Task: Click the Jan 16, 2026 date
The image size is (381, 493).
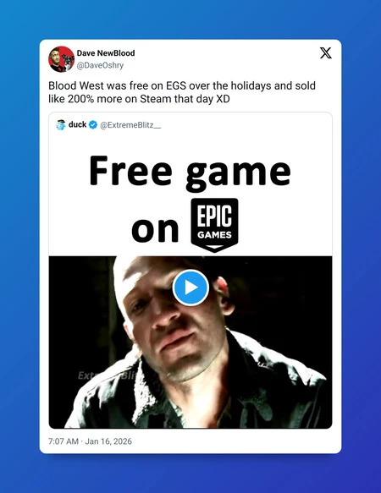Action: coord(108,441)
